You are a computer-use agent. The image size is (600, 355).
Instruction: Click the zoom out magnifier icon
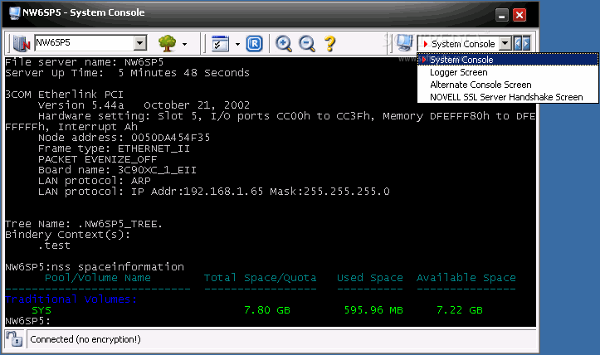[x=307, y=44]
